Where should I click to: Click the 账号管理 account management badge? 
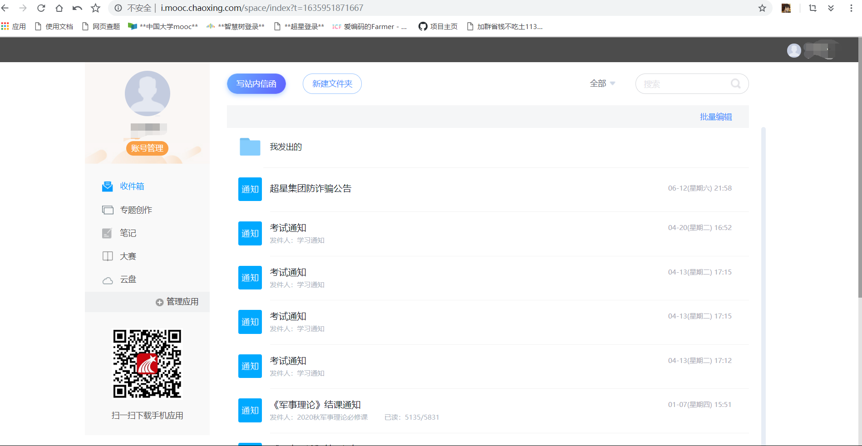click(x=147, y=148)
